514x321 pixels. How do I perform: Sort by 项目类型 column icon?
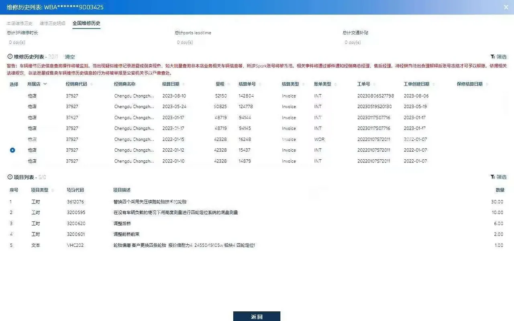(x=53, y=190)
